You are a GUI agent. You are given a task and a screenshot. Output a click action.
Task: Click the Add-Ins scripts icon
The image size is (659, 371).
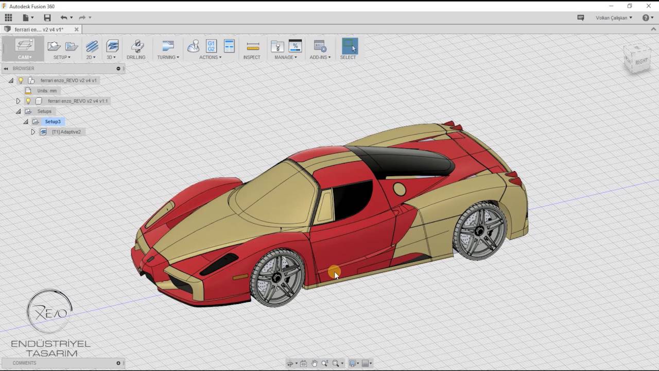point(320,46)
